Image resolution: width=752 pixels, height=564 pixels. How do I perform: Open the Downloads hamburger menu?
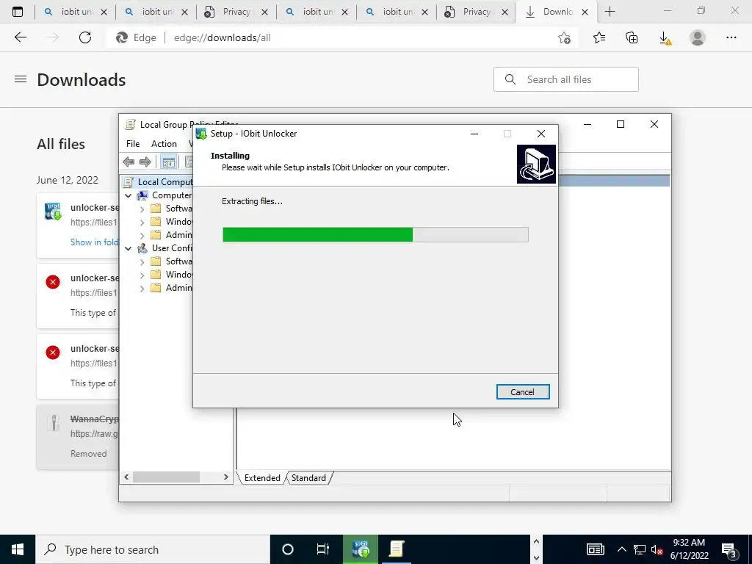(20, 79)
